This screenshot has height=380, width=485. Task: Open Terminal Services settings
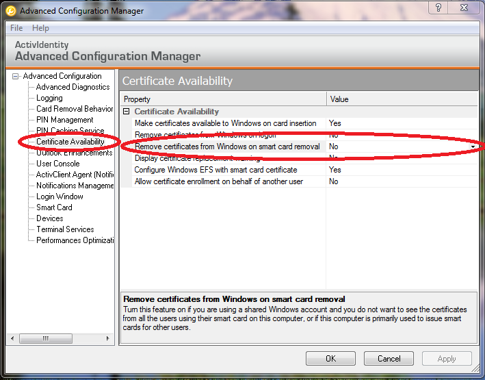(x=65, y=229)
